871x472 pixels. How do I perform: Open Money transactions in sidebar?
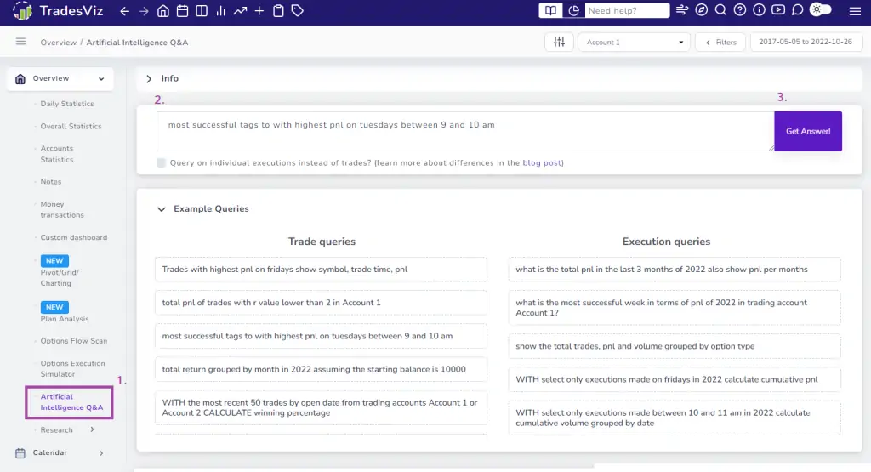pos(61,209)
